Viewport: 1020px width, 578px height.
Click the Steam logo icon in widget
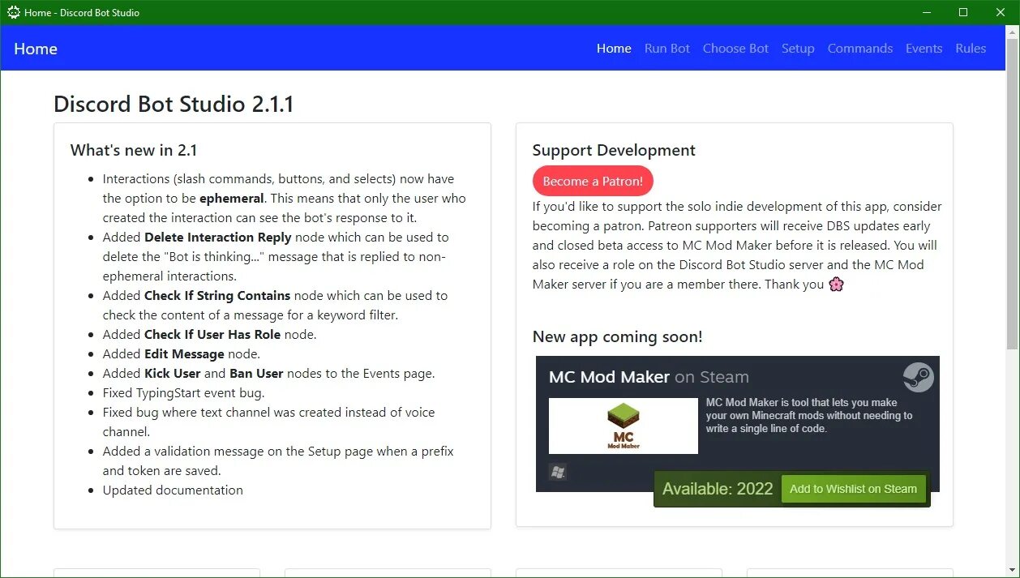(x=919, y=377)
